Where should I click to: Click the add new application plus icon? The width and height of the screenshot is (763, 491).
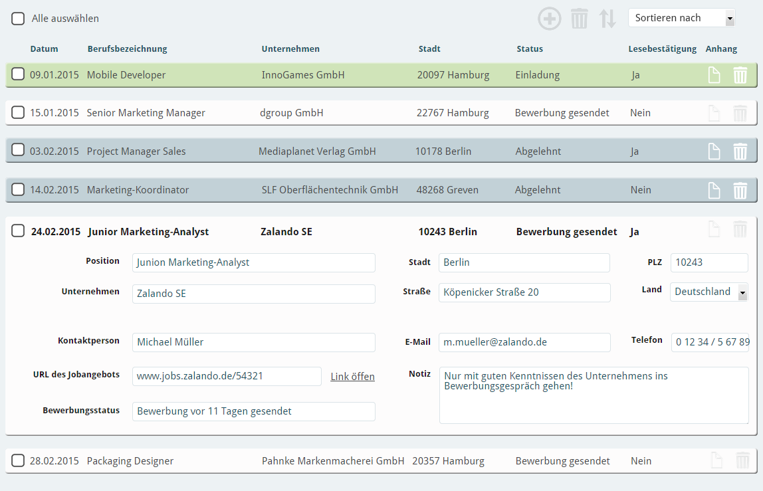click(x=549, y=19)
